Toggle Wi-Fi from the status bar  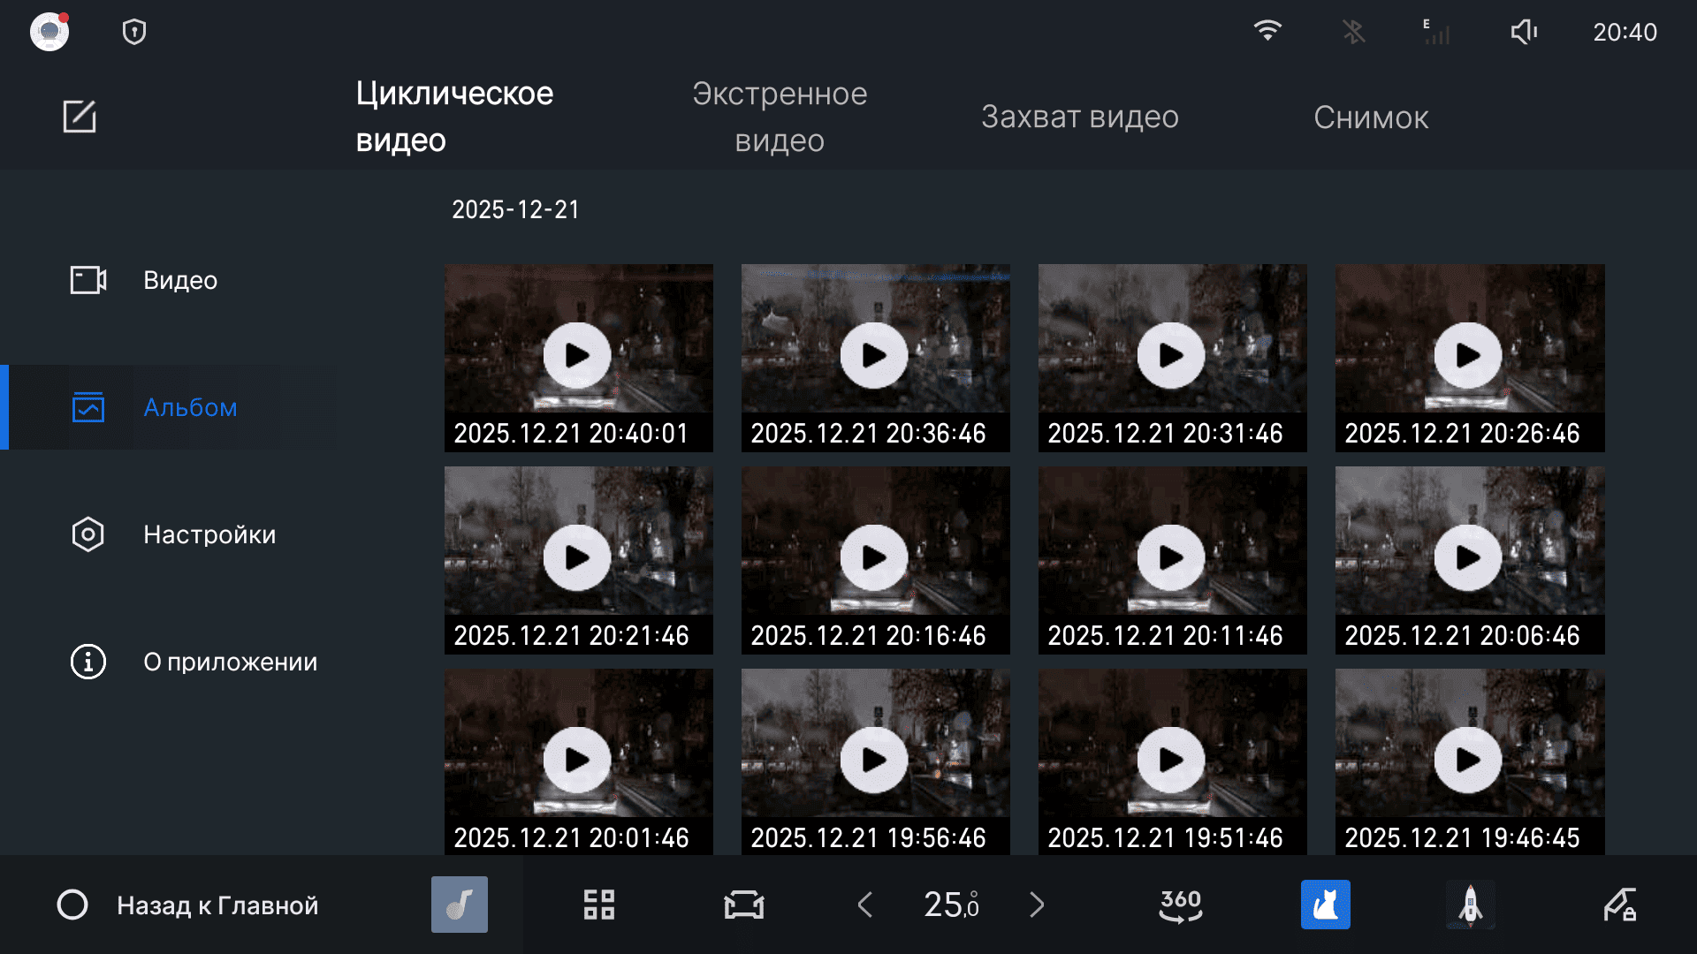[x=1268, y=32]
